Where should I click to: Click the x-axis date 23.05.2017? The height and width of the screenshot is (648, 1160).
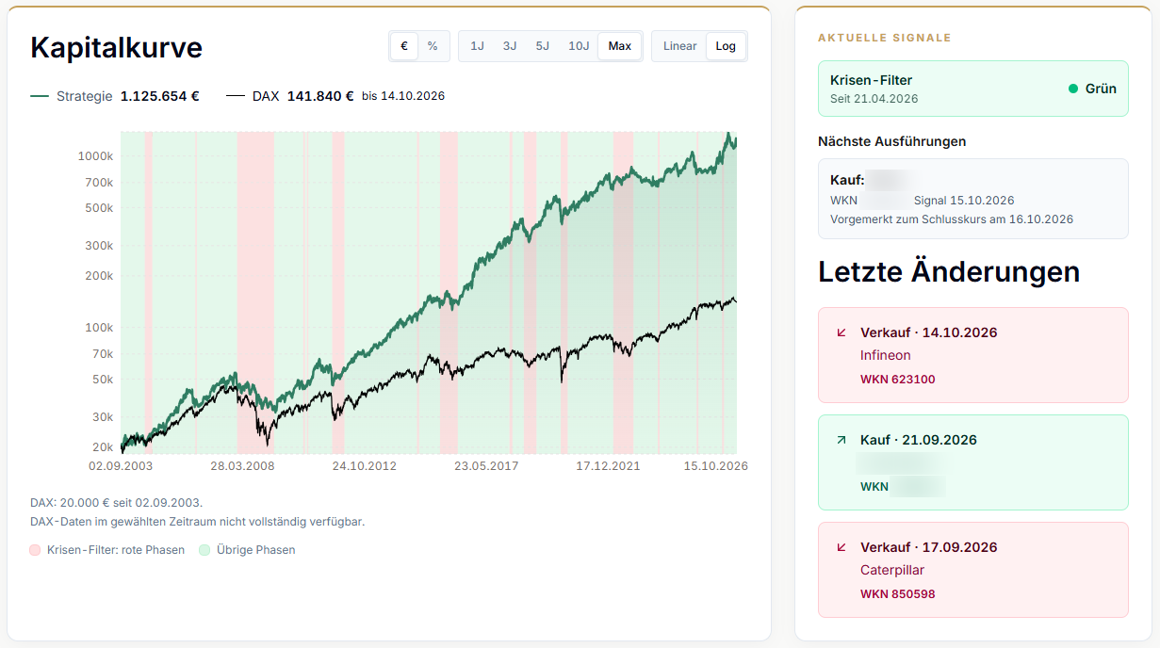[486, 465]
